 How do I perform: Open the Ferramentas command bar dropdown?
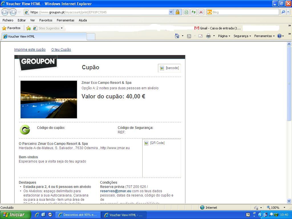(x=264, y=36)
